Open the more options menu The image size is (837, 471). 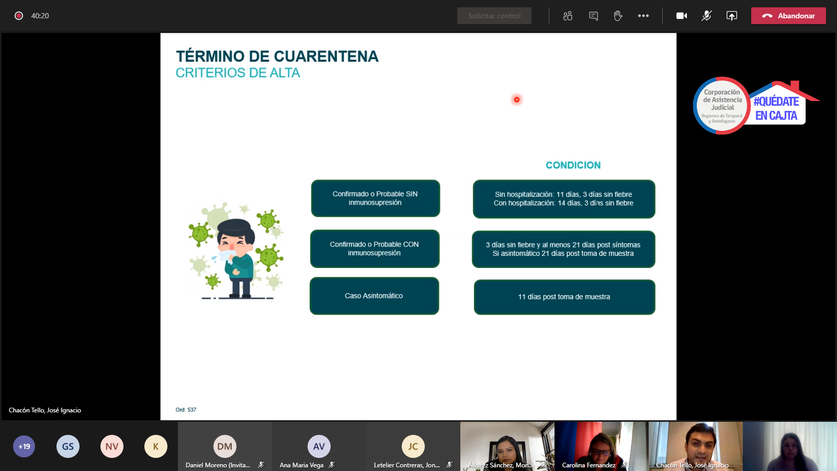[643, 16]
